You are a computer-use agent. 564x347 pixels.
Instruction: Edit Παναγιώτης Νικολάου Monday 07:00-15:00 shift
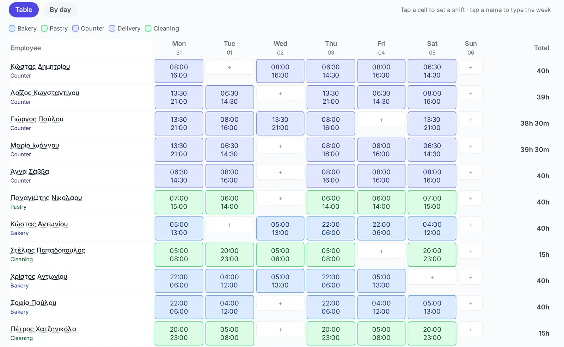179,202
